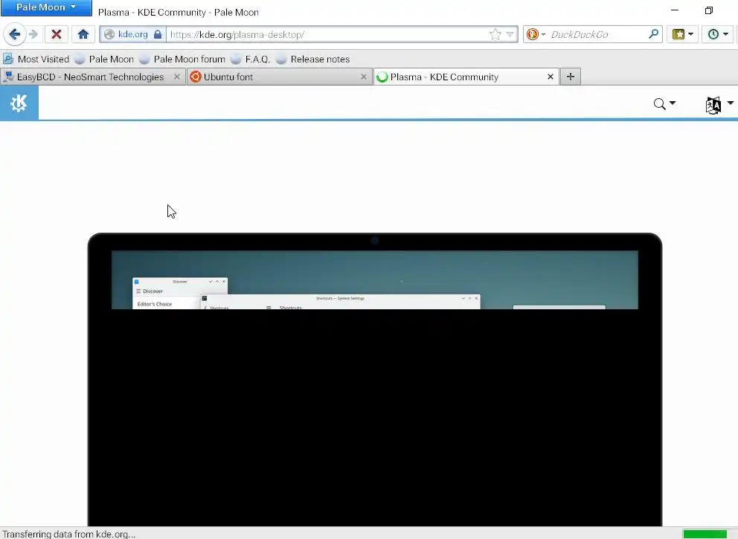738x539 pixels.
Task: Open the kde.org site identity button
Action: click(133, 34)
